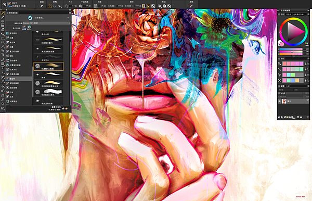Select the Rotate Page tool
The width and height of the screenshot is (312, 201).
[x=3, y=104]
